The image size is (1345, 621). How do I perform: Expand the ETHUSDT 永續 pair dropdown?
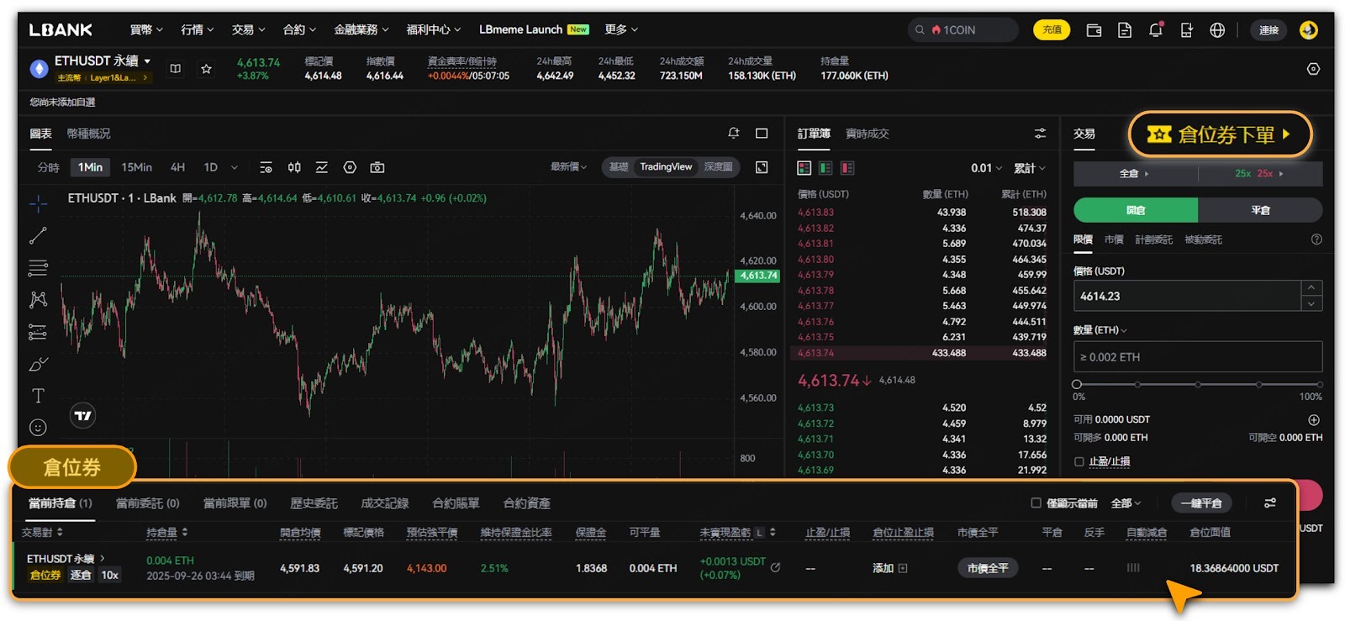(x=147, y=61)
